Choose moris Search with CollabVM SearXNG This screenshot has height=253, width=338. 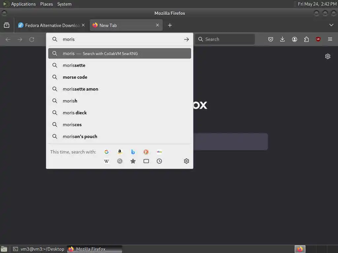point(119,54)
